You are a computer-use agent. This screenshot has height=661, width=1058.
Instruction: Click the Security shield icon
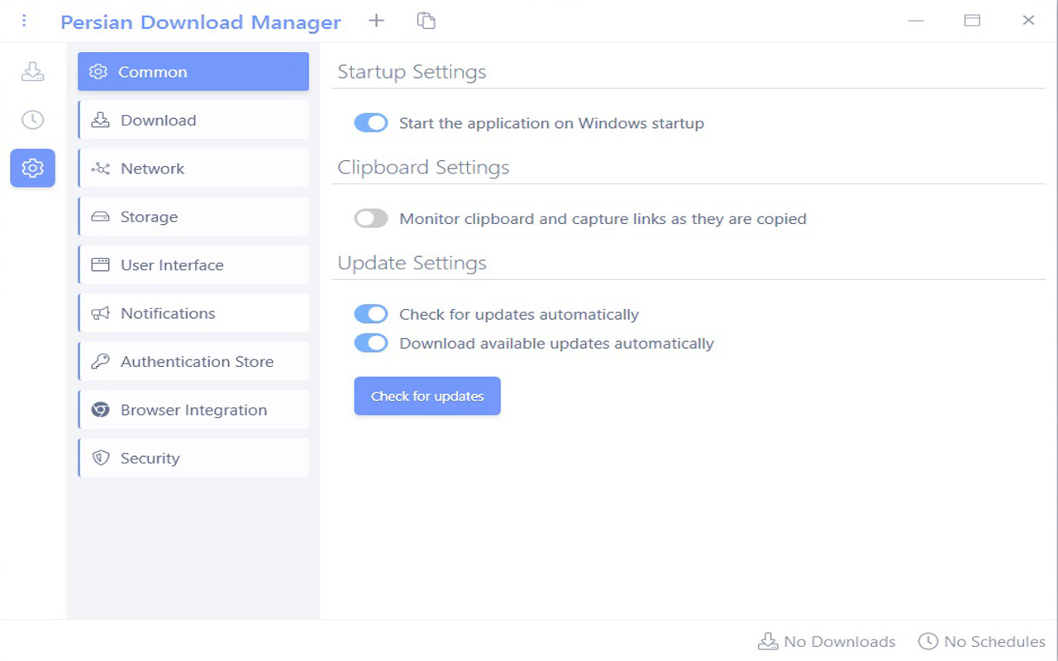[100, 458]
